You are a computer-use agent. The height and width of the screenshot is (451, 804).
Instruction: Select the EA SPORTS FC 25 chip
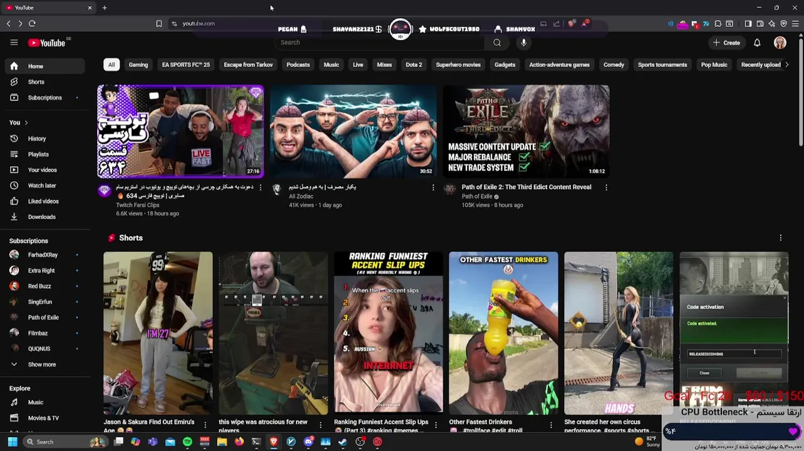pyautogui.click(x=185, y=65)
